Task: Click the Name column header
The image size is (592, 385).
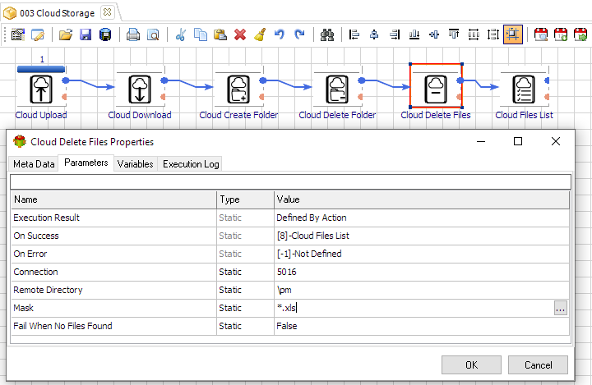Action: [x=113, y=199]
